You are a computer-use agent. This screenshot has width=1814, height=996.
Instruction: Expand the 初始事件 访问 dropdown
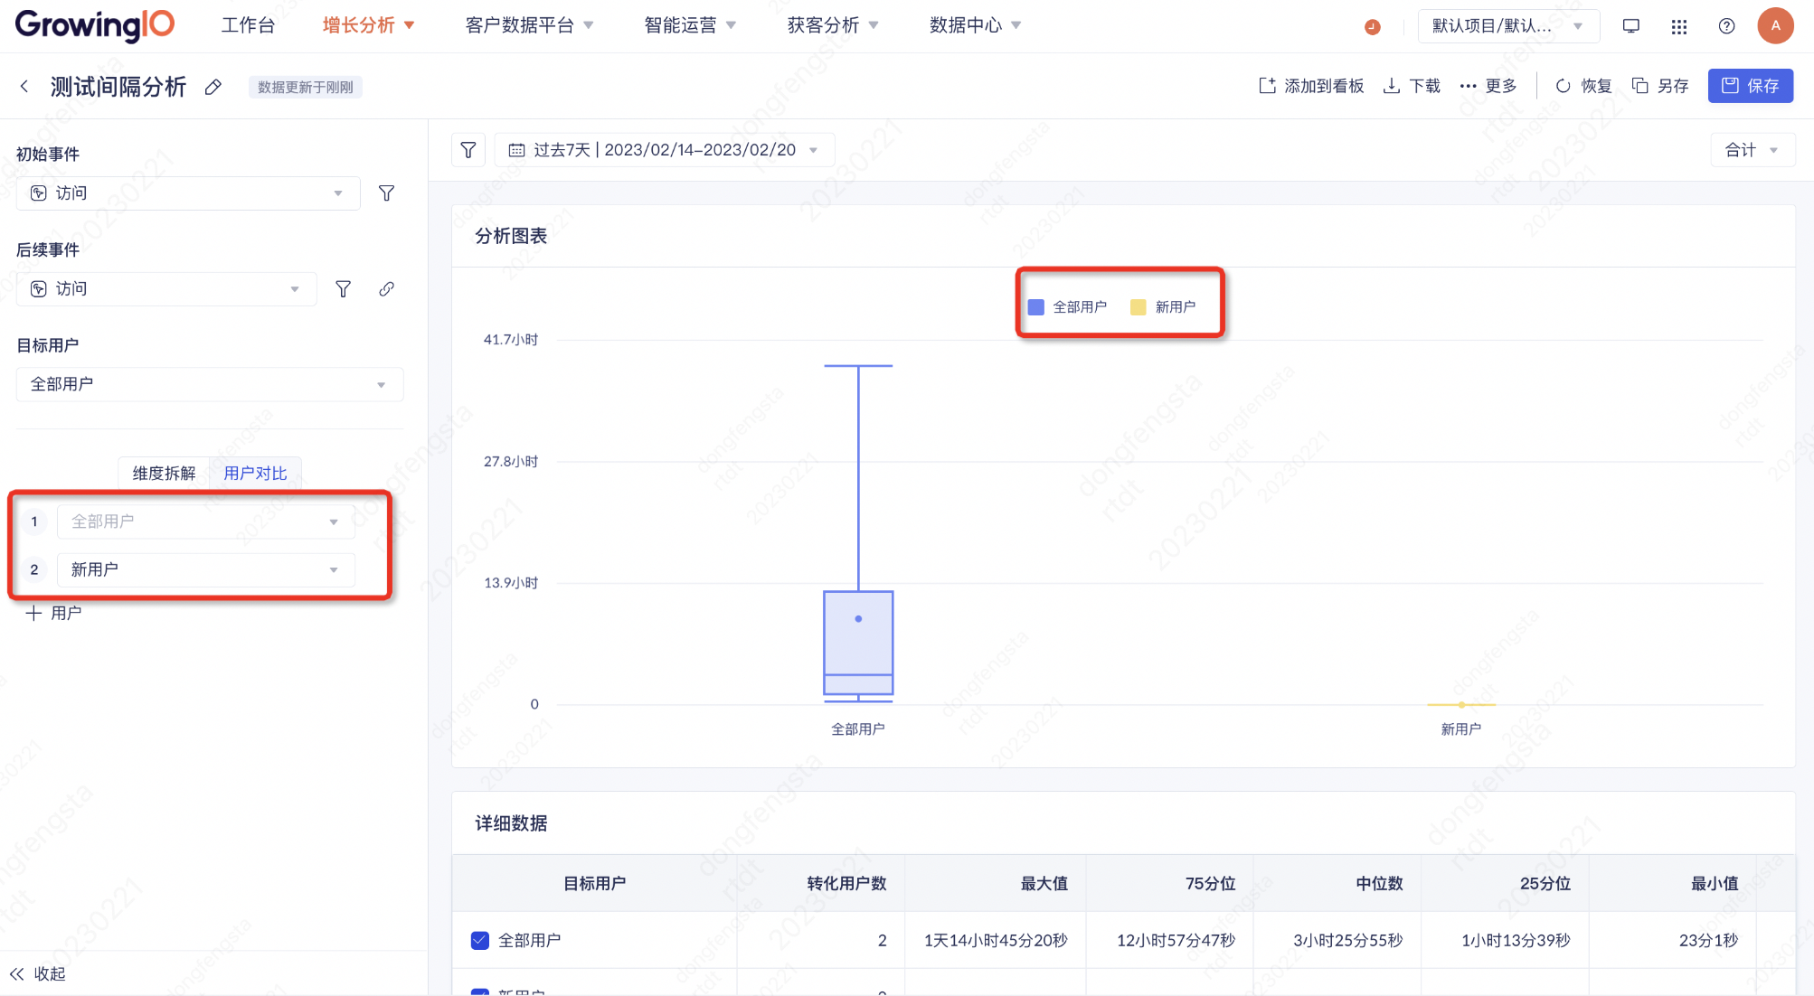click(188, 193)
